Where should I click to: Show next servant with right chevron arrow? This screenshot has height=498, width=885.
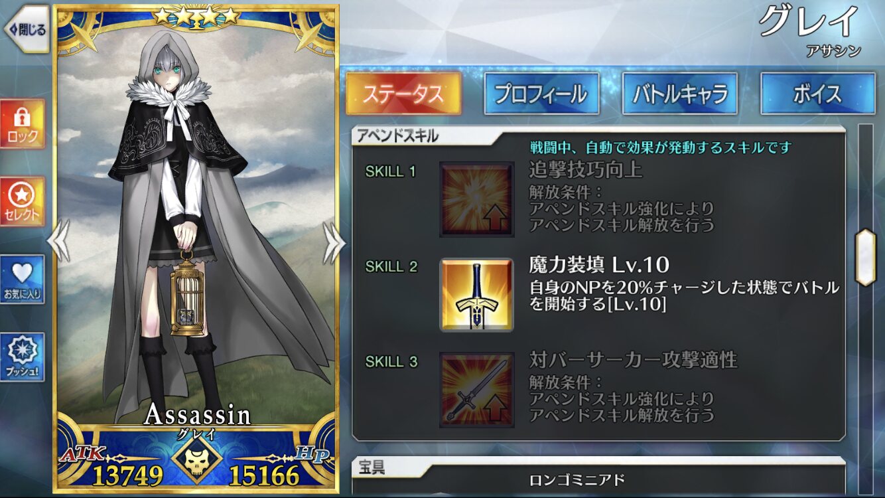(x=333, y=241)
